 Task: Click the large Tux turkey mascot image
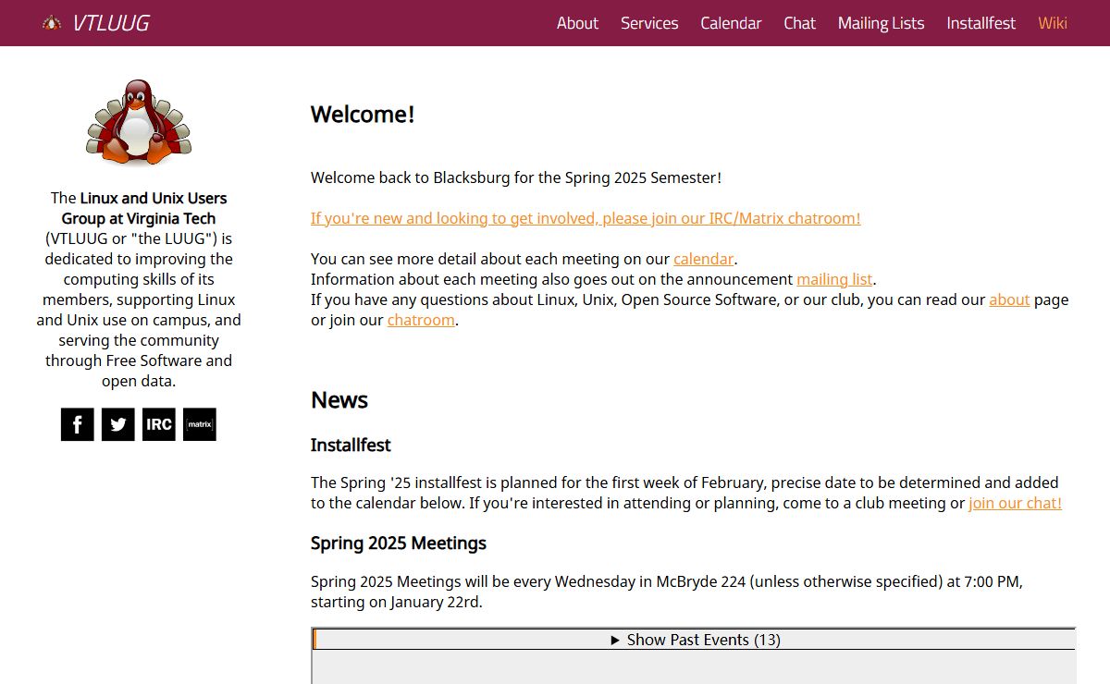pos(139,122)
